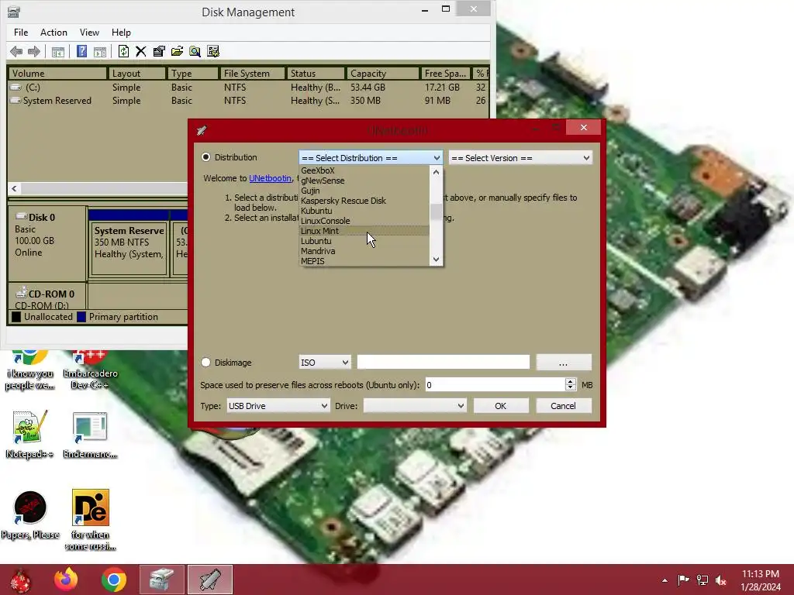Image resolution: width=794 pixels, height=595 pixels.
Task: Click UNetbootin title bar rocket icon
Action: [x=202, y=130]
